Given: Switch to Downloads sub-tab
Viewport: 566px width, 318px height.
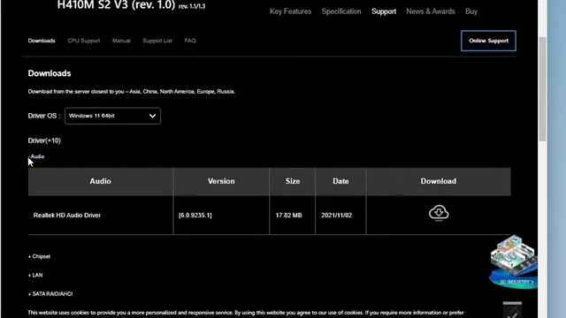Looking at the screenshot, I should click(42, 41).
